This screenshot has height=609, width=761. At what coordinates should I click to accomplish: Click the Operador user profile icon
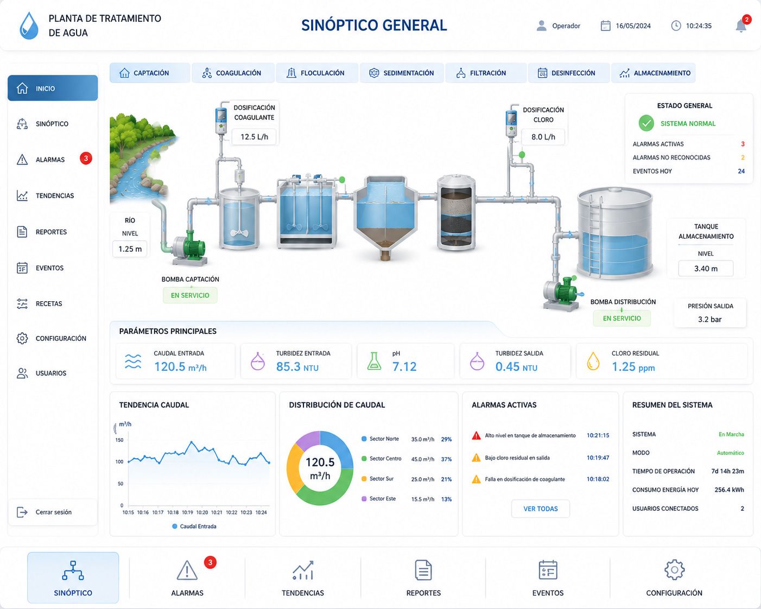tap(541, 26)
